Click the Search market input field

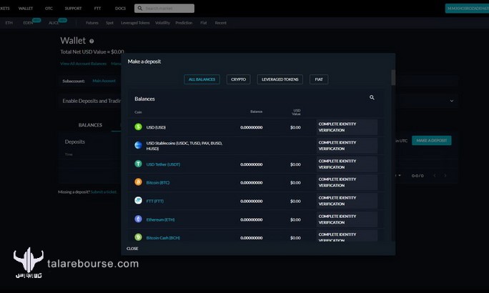[x=164, y=9]
